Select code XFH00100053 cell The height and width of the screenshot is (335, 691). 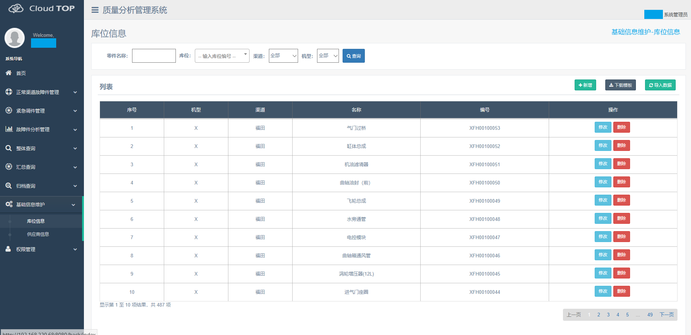pyautogui.click(x=485, y=128)
